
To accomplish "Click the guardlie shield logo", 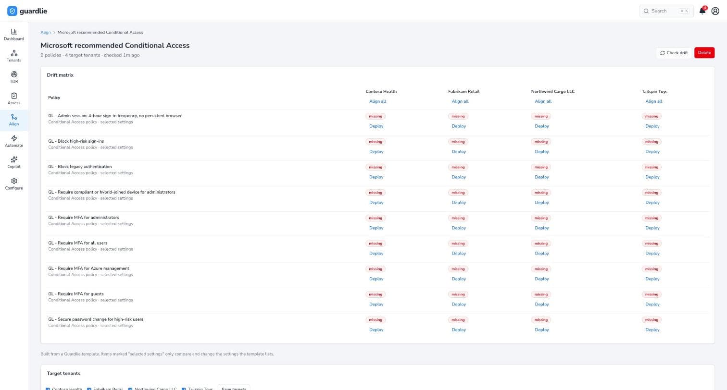I will pyautogui.click(x=12, y=11).
